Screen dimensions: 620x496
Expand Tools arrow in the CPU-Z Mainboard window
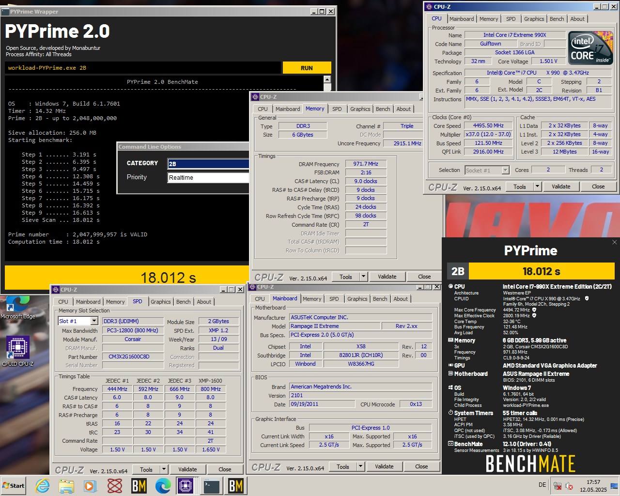click(360, 467)
